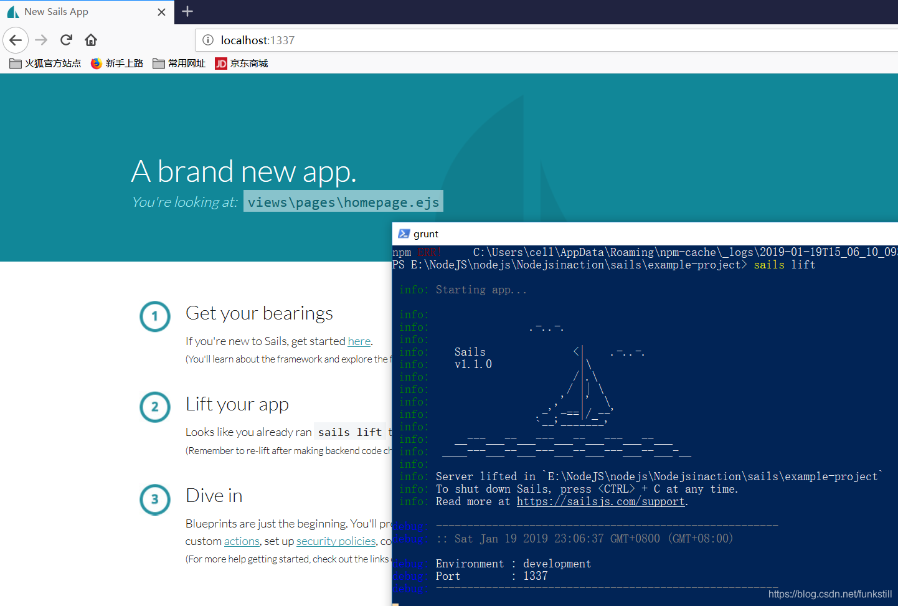Open the 京东商城 JD bookmark
This screenshot has height=606, width=898.
[x=242, y=64]
